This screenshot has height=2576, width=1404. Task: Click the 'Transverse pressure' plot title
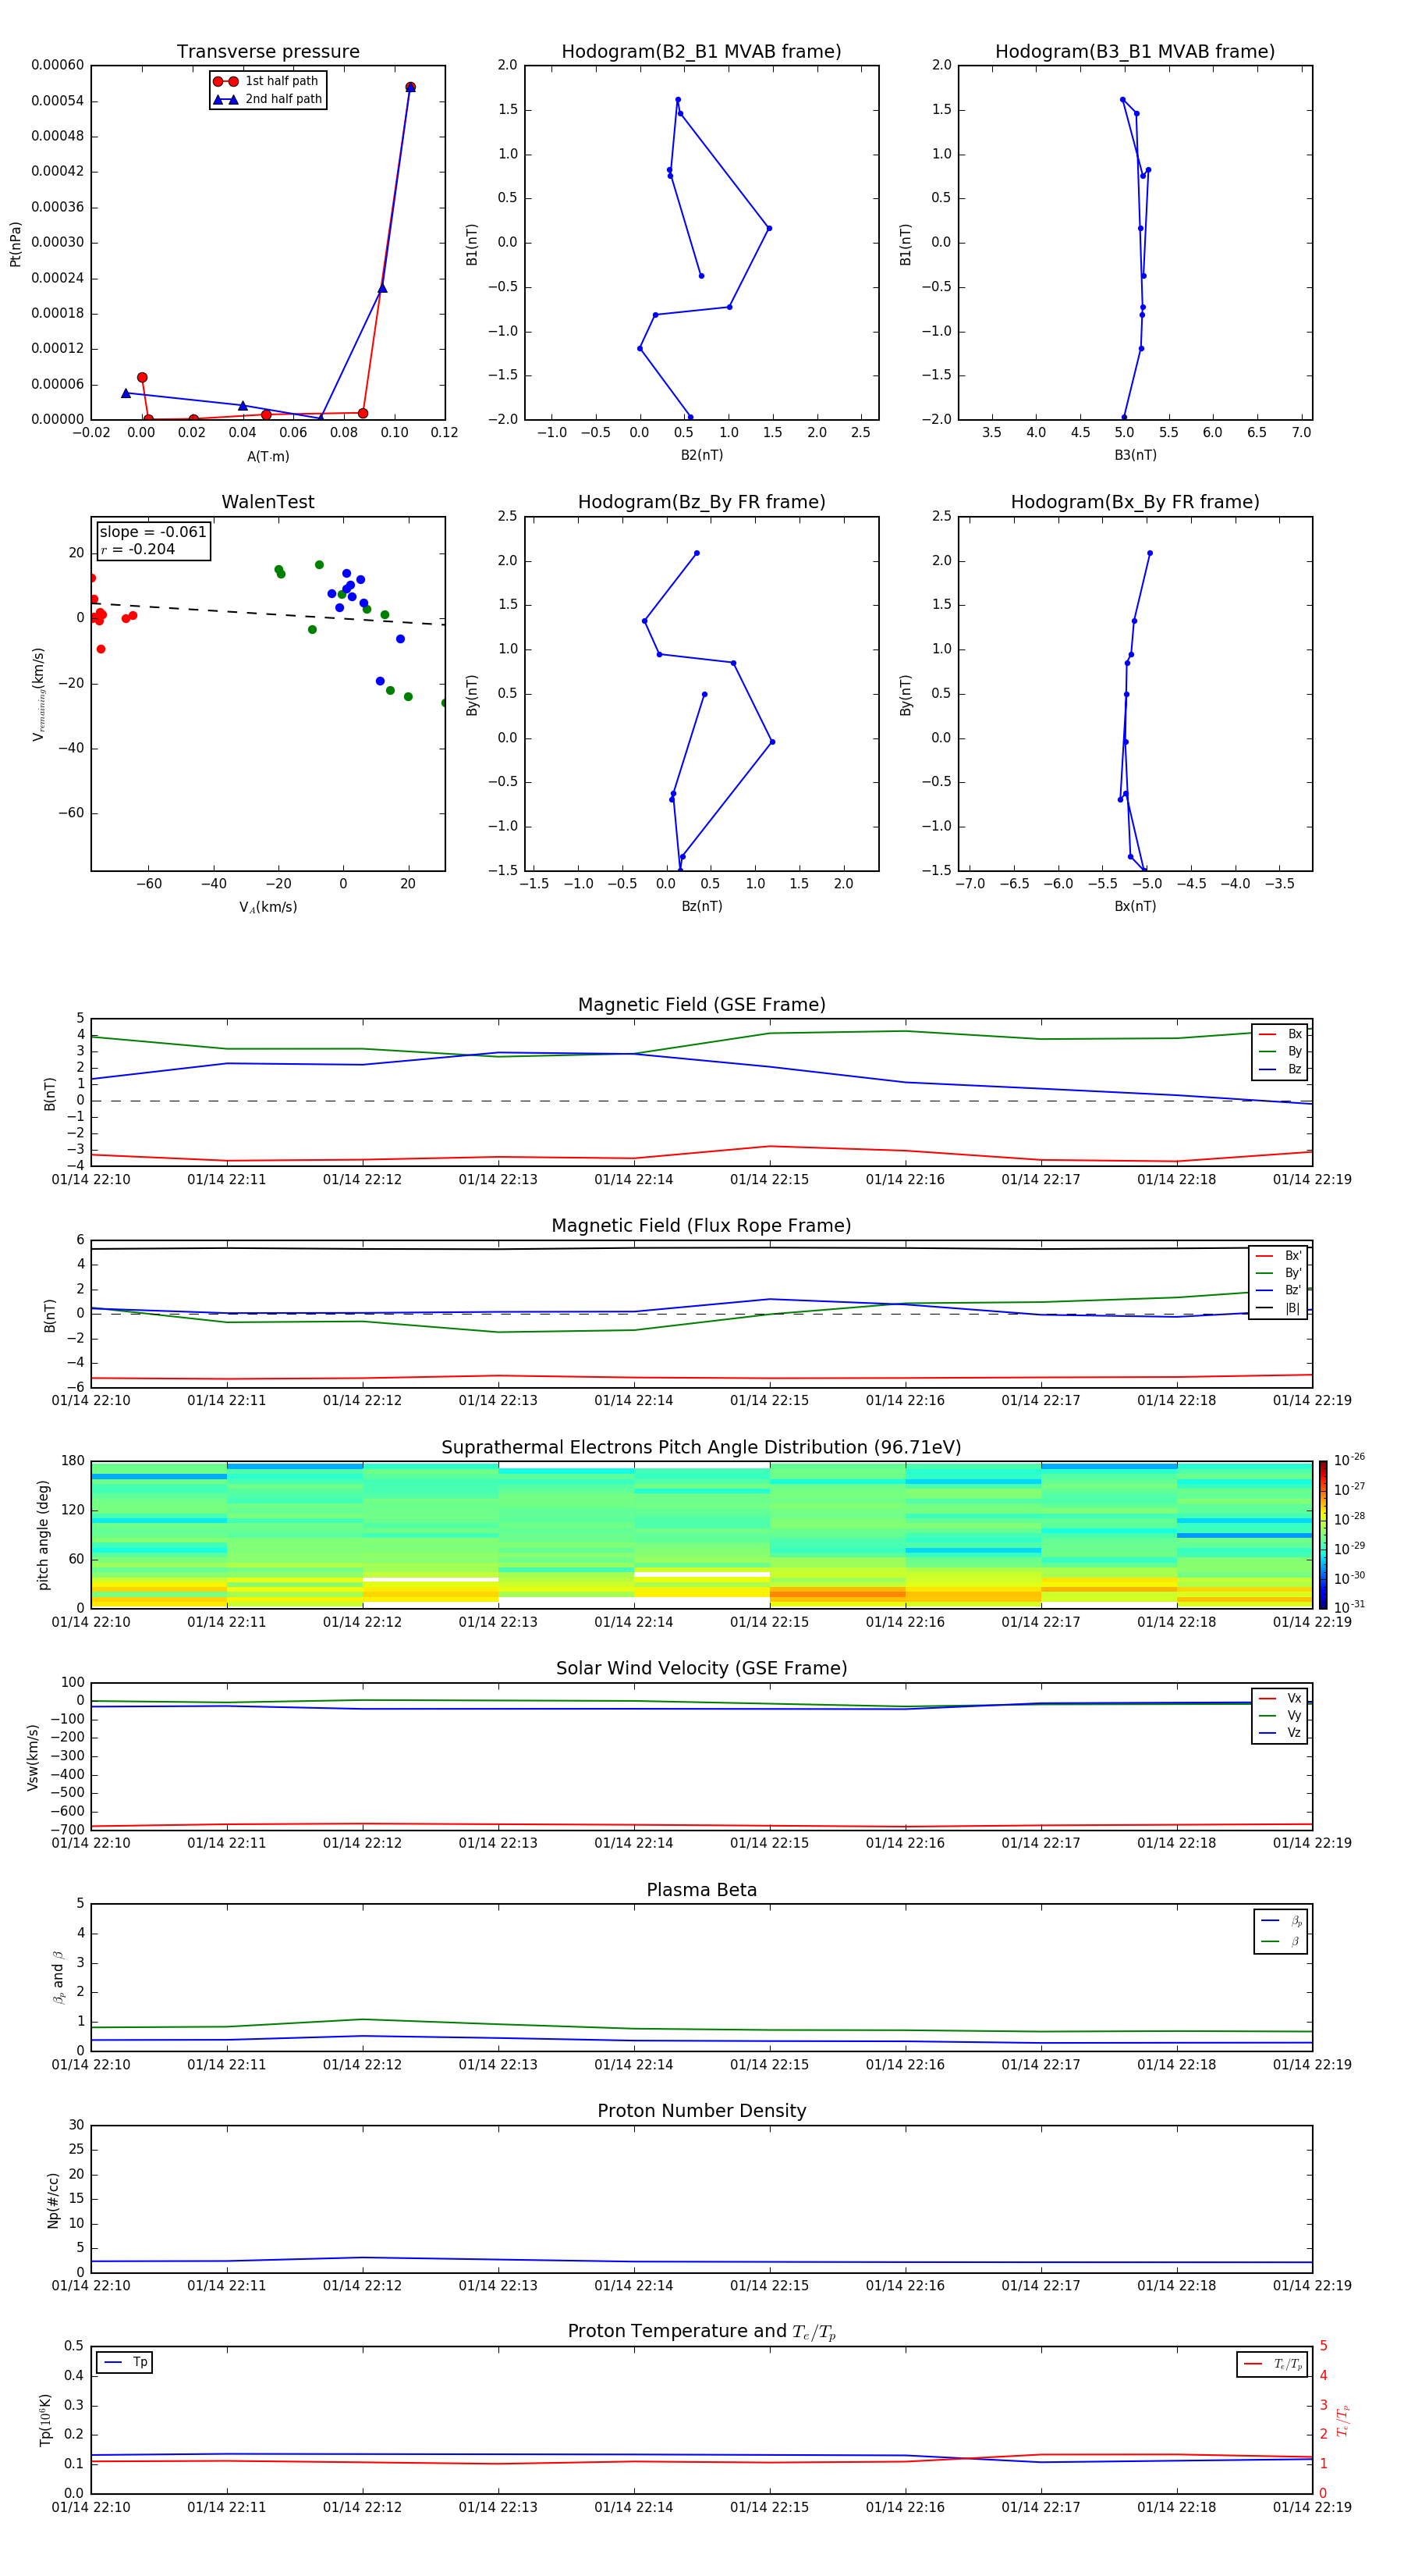click(268, 52)
